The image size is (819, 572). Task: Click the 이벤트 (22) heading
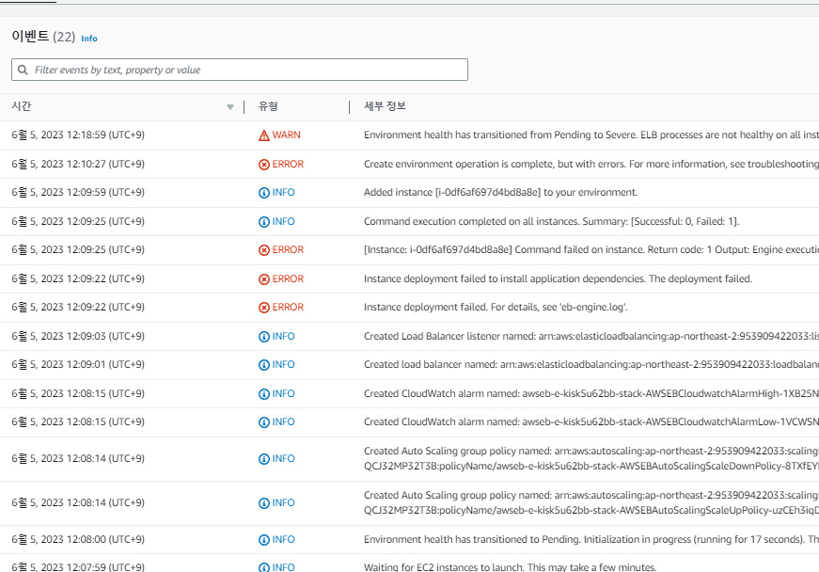(43, 37)
